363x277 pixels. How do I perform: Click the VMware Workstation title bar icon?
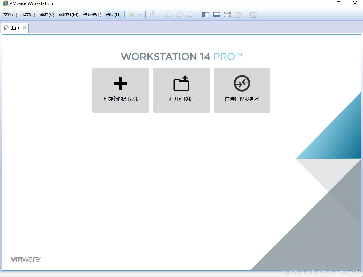pos(5,3)
